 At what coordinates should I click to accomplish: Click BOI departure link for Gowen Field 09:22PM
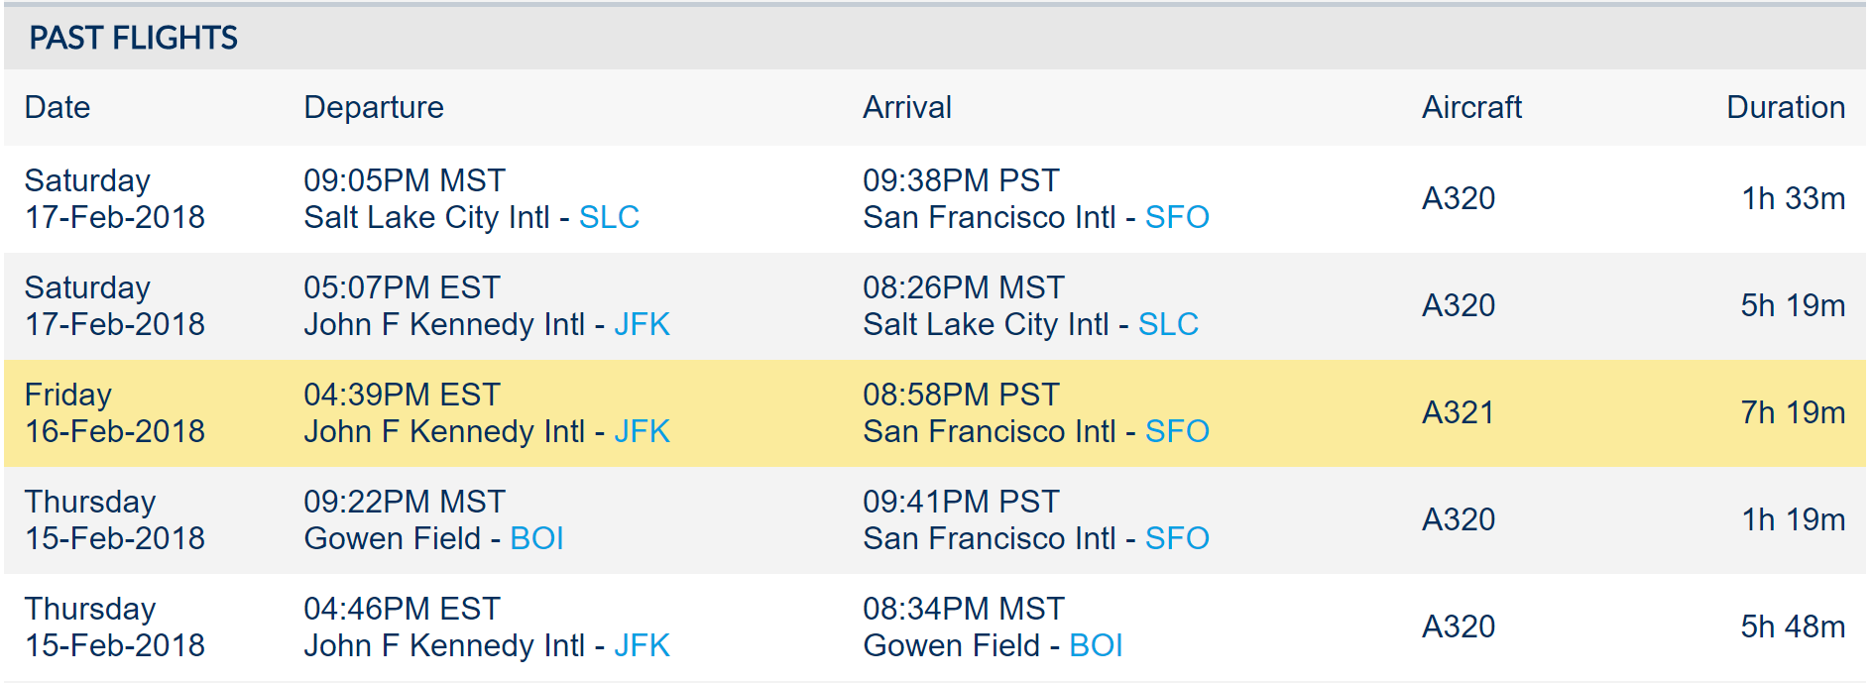[x=536, y=538]
